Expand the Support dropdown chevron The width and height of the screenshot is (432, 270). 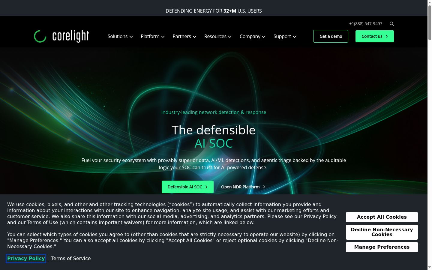(x=294, y=37)
